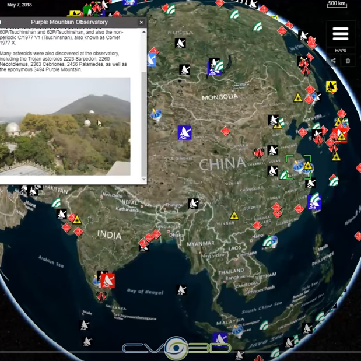Click the May 7, 2018 date label
The width and height of the screenshot is (361, 361).
20,5
